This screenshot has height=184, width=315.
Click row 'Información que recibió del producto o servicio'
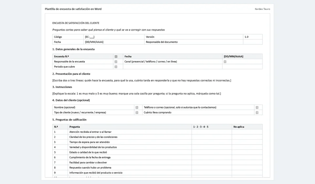coord(157,173)
